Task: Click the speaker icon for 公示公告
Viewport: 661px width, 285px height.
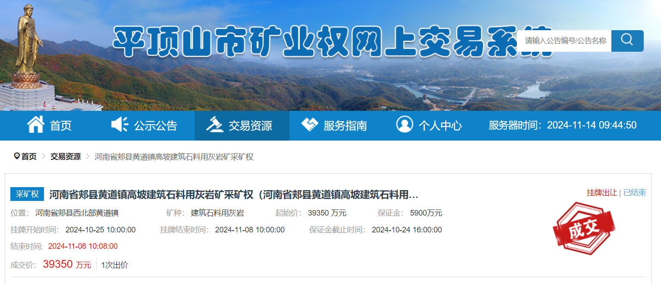Action: [x=120, y=125]
